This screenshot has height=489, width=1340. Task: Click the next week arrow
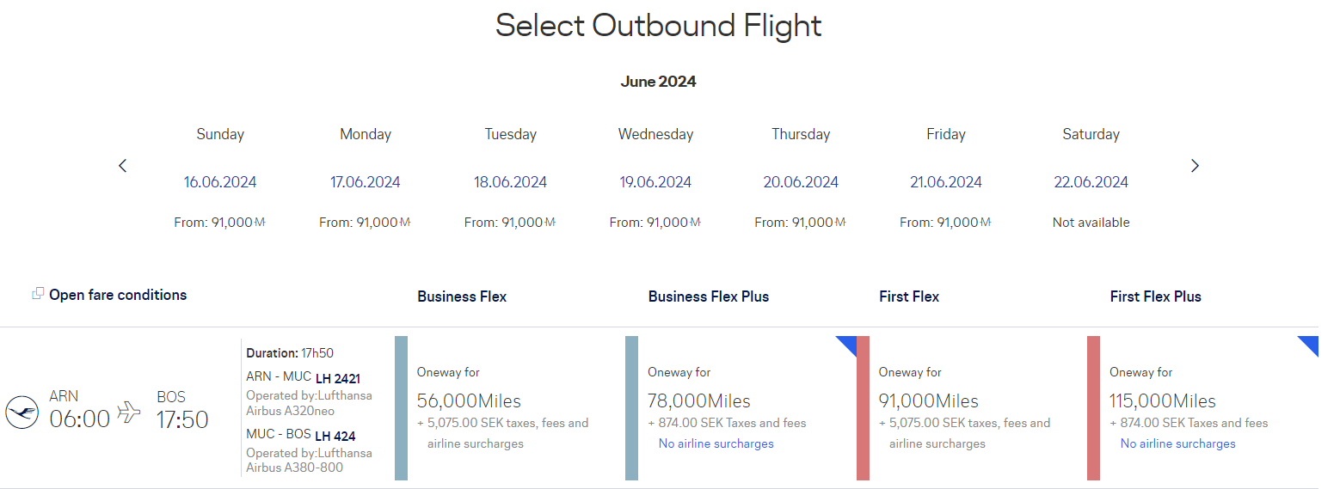(1195, 166)
